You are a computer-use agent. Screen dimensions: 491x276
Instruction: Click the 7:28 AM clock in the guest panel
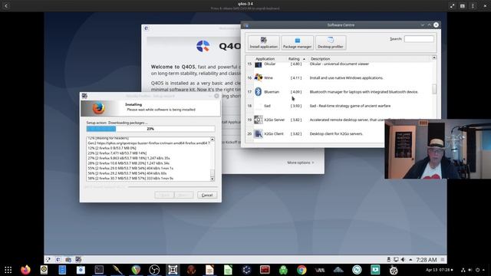[427, 260]
